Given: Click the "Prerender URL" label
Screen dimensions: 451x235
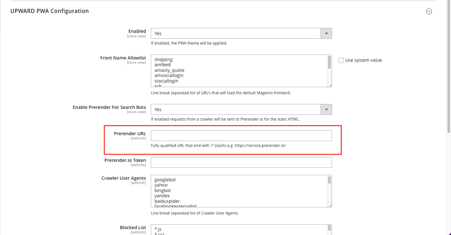Looking at the screenshot, I should tap(130, 134).
